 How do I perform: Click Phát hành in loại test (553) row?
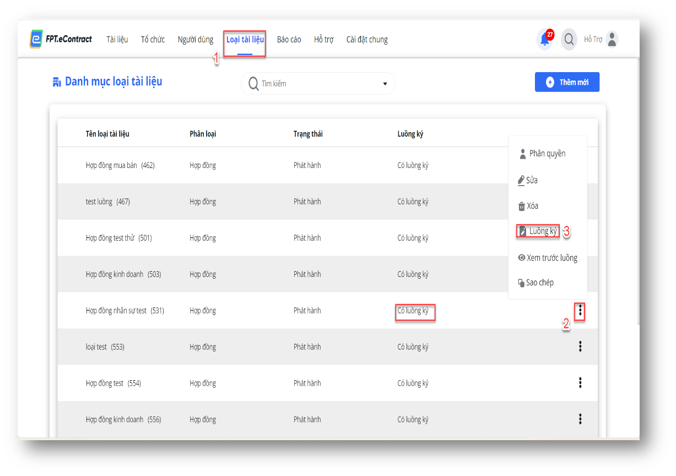pyautogui.click(x=307, y=347)
